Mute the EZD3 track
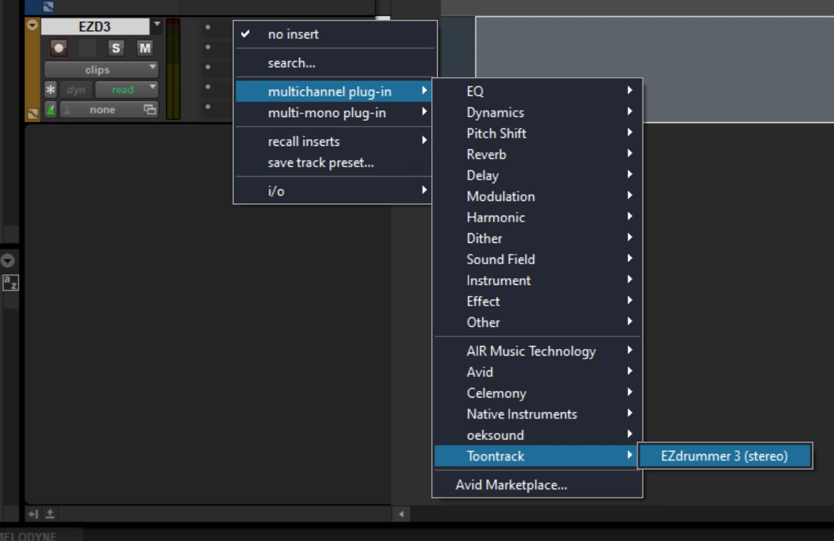834x541 pixels. point(144,49)
